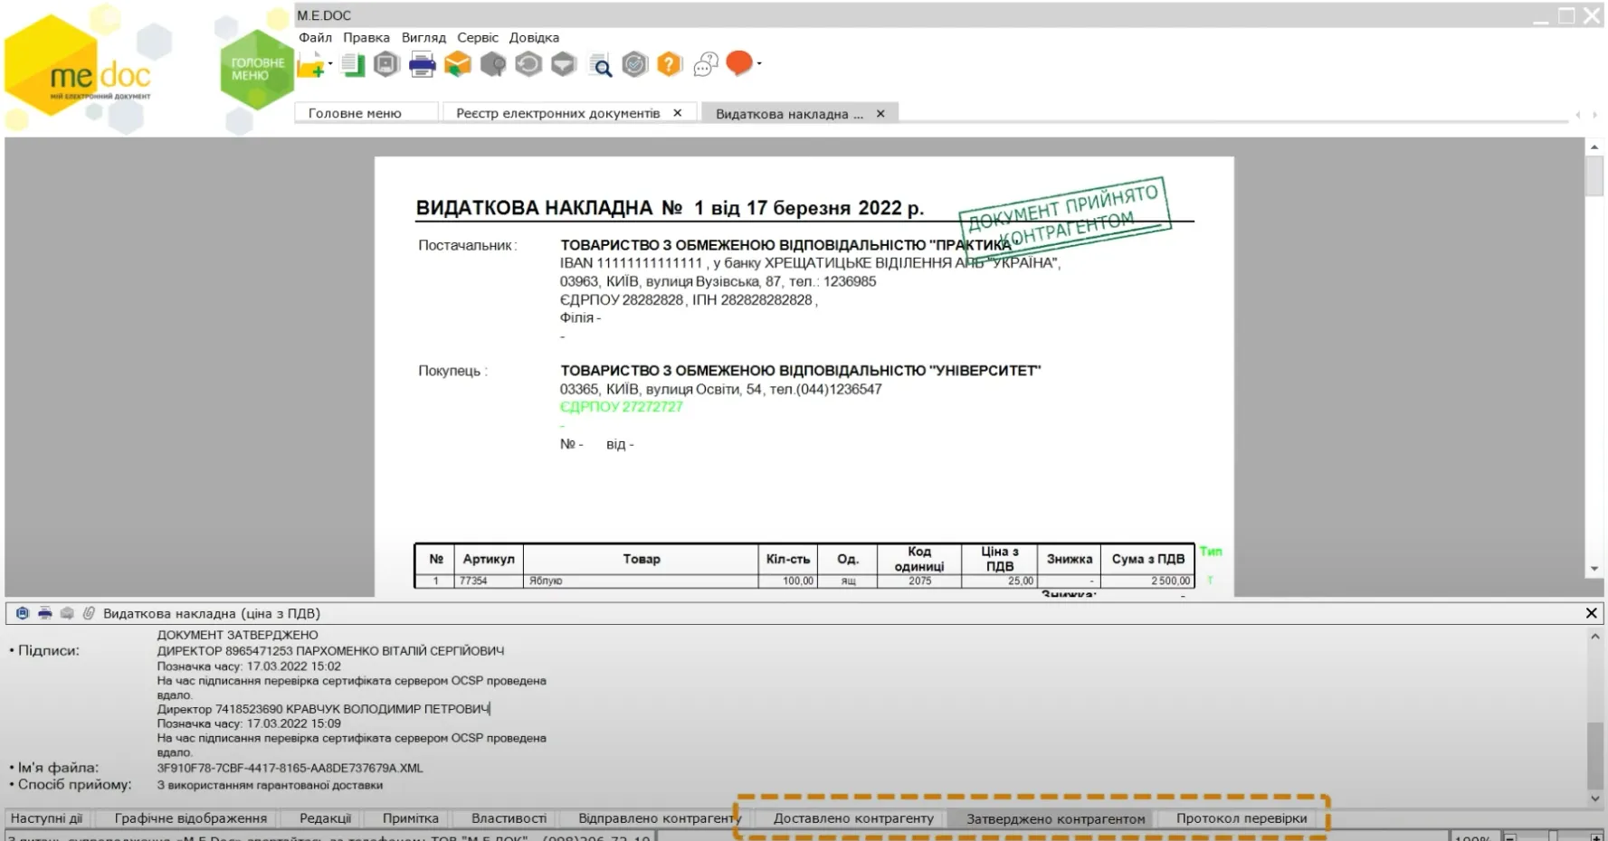Close the Реєстр електронних документів tab
The height and width of the screenshot is (841, 1608).
(x=677, y=113)
